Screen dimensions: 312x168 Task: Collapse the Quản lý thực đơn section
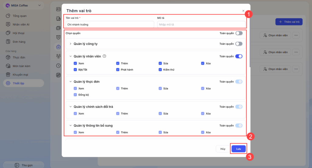[70, 82]
